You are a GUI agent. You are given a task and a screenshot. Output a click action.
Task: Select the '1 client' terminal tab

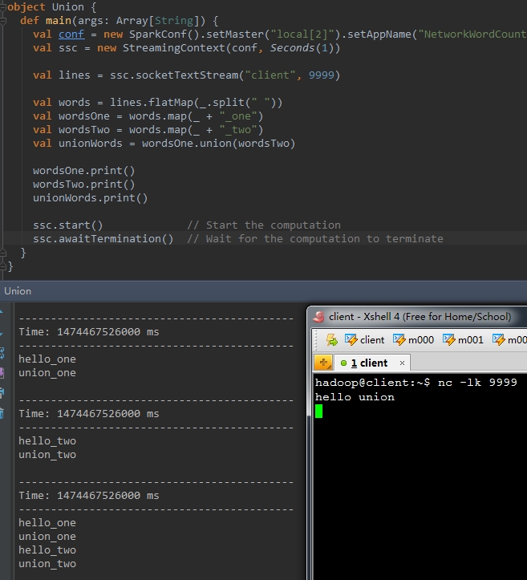click(x=368, y=363)
